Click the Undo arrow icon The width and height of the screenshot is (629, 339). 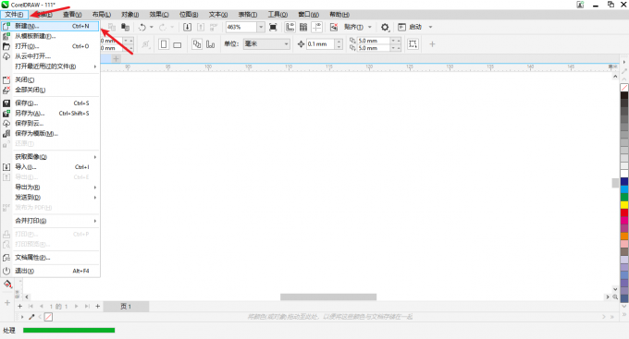[142, 27]
